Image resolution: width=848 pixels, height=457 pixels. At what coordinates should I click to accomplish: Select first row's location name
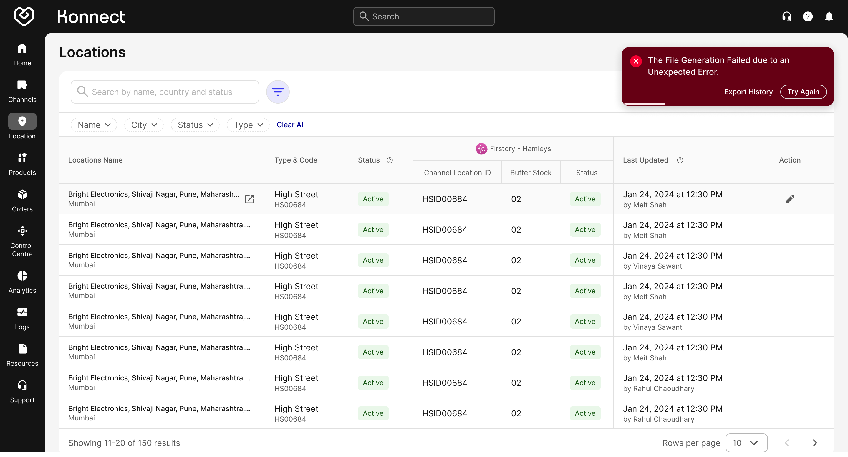click(154, 194)
